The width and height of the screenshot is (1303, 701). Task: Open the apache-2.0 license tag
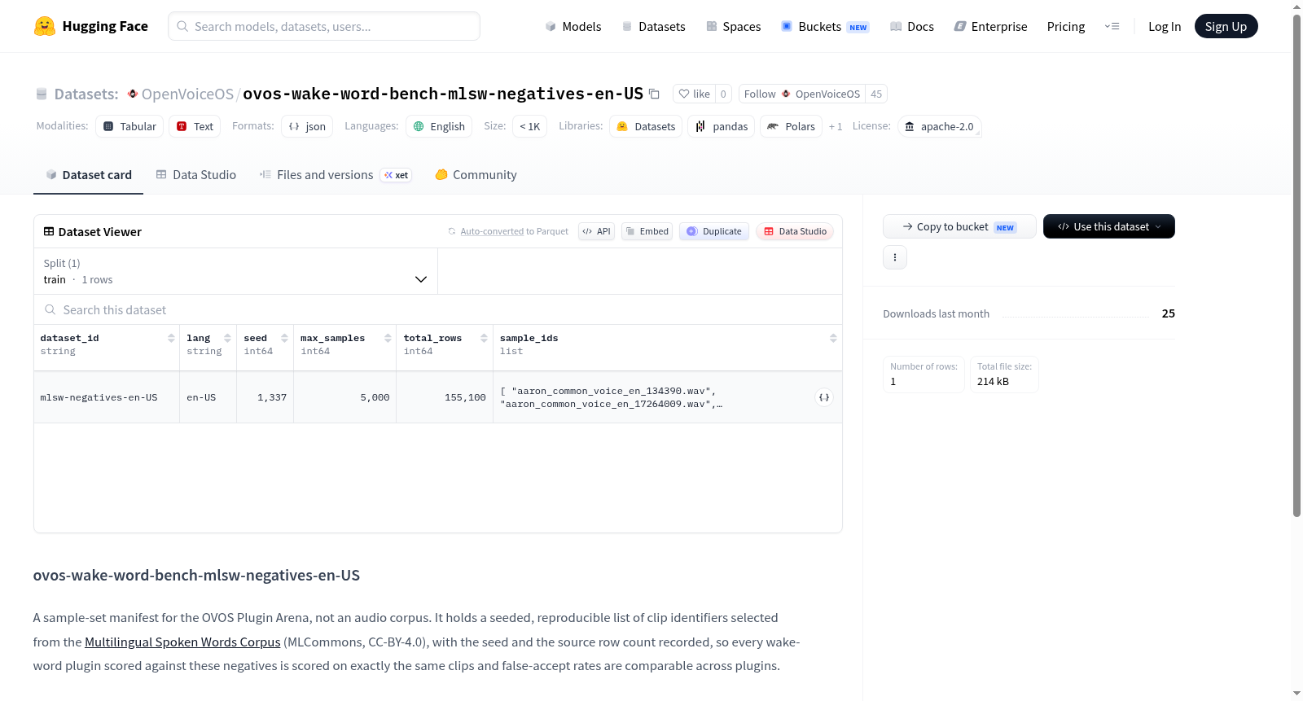pos(939,126)
